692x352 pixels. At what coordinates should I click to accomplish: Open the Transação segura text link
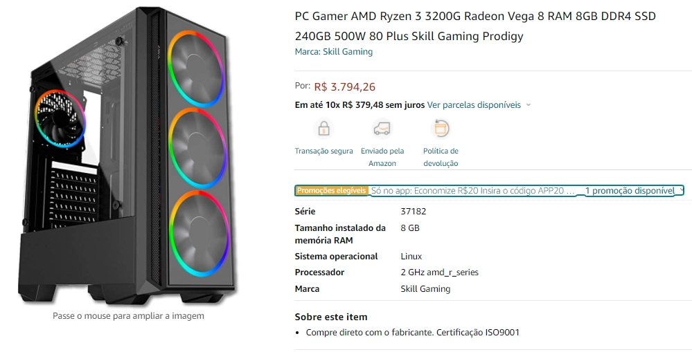323,151
